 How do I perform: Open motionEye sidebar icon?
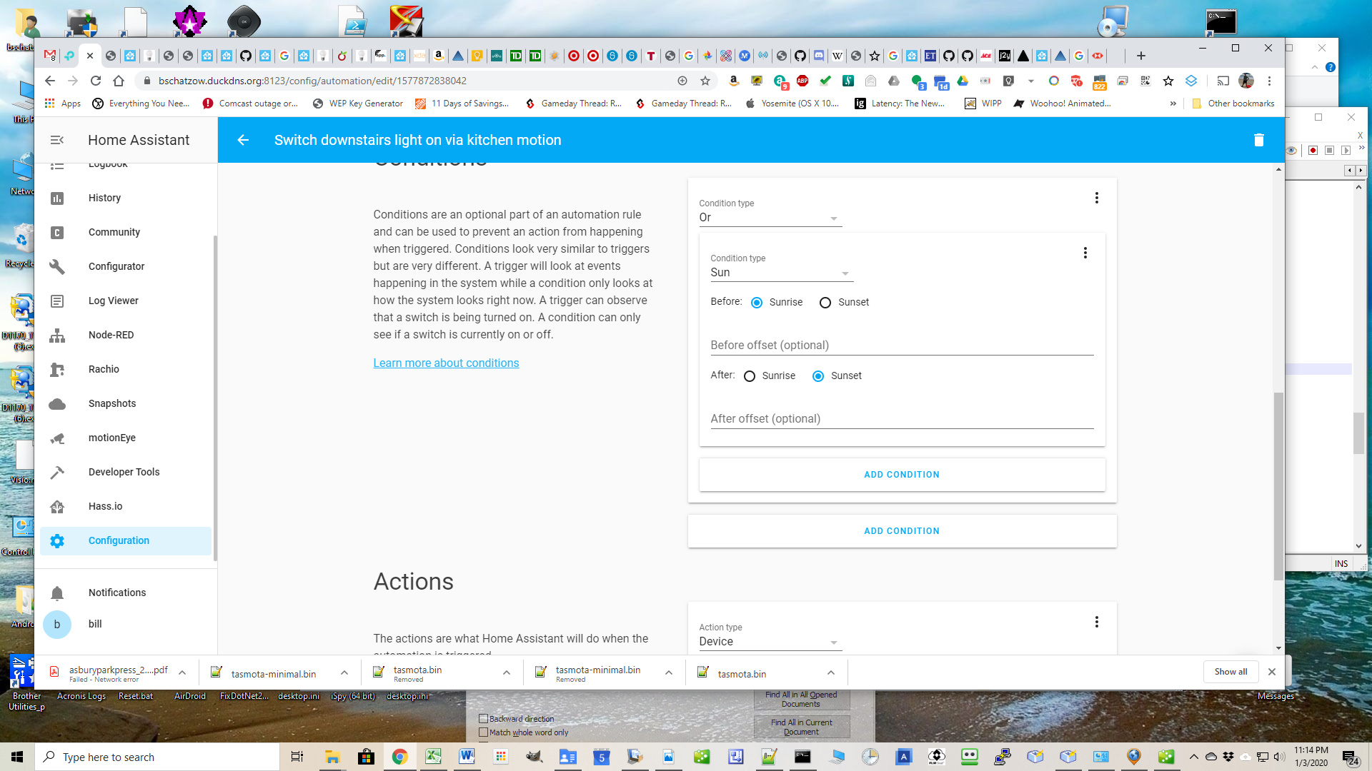coord(57,438)
